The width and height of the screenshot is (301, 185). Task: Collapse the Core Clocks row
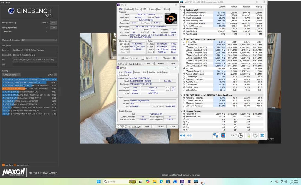(x=184, y=45)
